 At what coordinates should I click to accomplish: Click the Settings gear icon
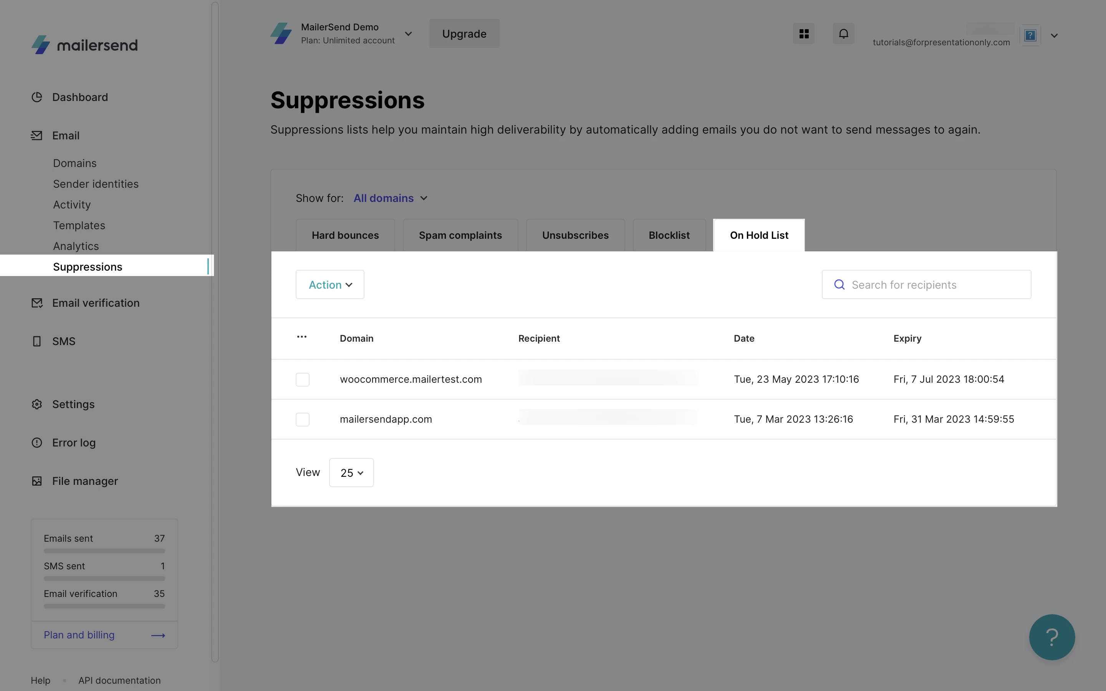click(36, 405)
